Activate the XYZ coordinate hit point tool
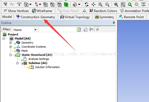 click(19, 4)
